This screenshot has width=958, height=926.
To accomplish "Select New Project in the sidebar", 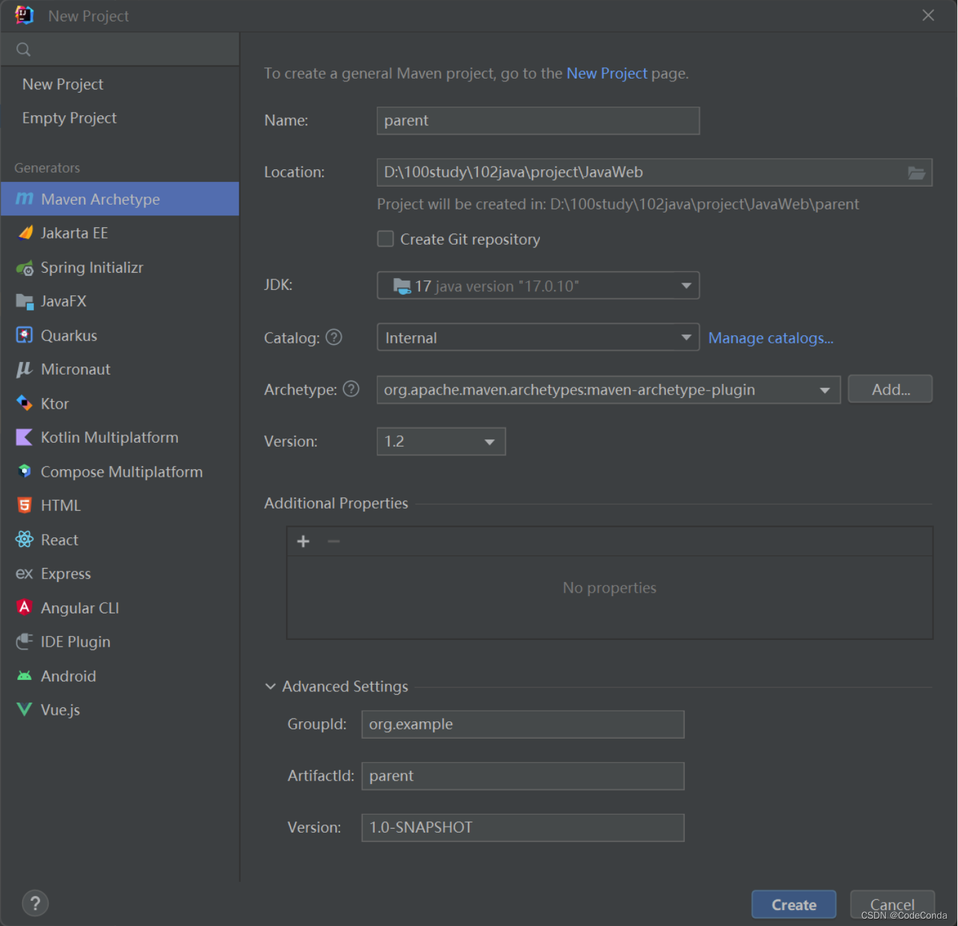I will (x=63, y=84).
